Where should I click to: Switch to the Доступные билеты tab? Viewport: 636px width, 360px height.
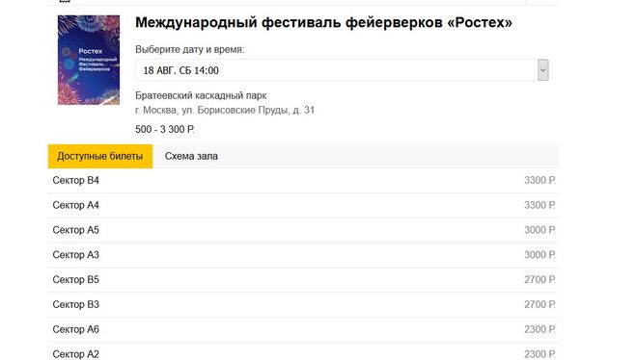point(100,156)
